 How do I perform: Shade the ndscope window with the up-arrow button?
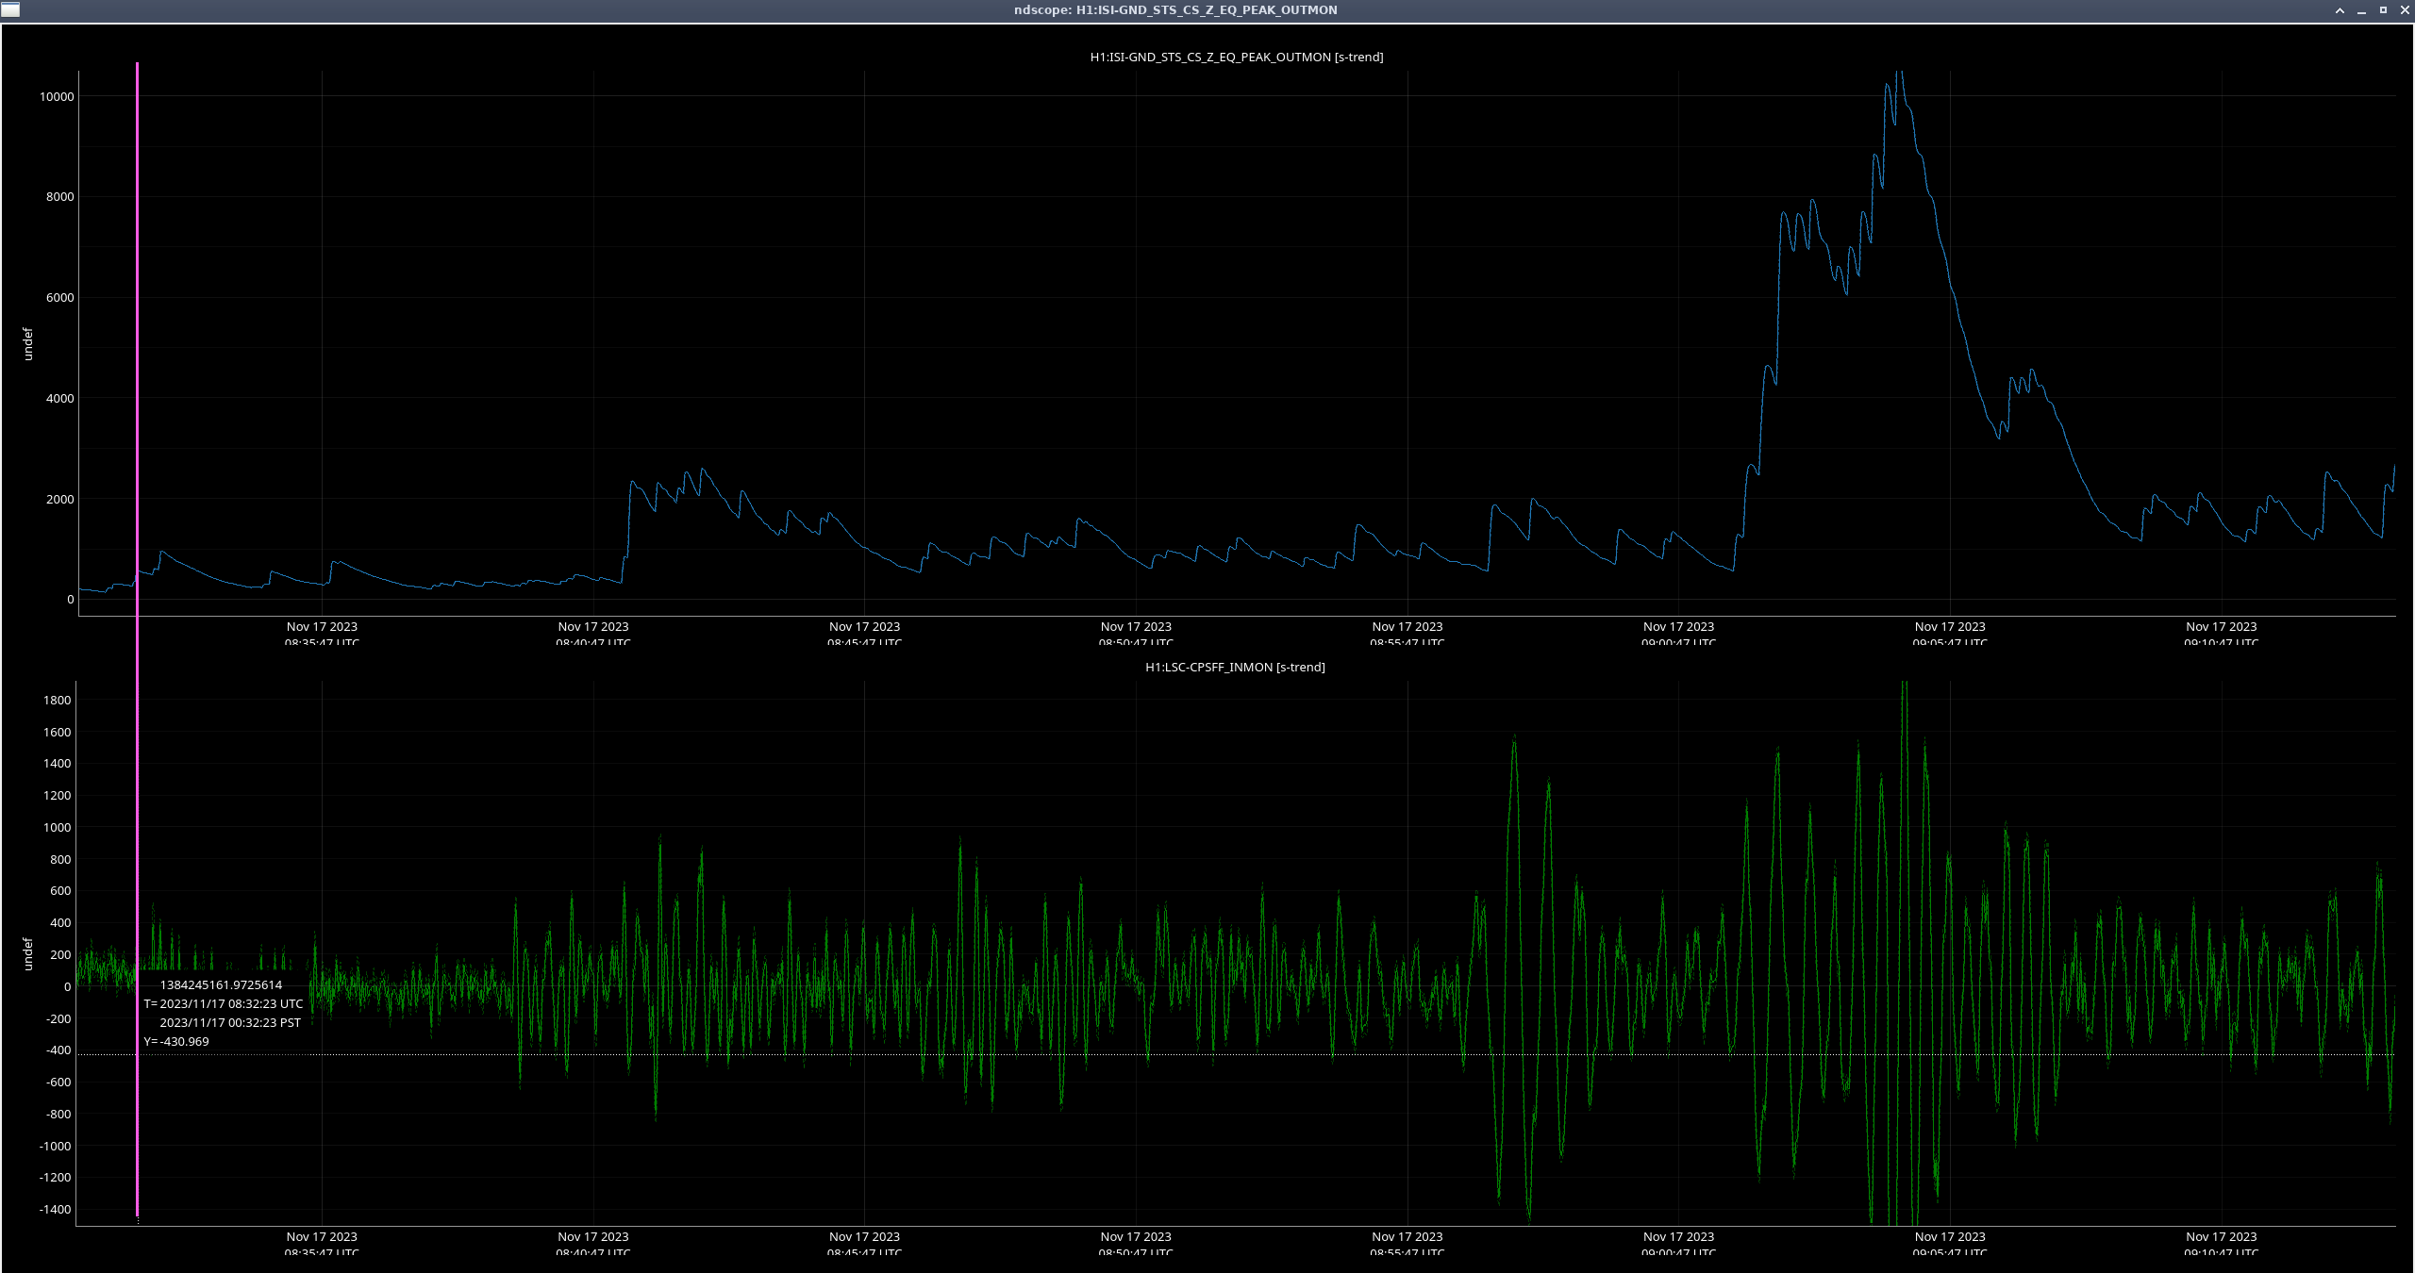(x=2340, y=10)
